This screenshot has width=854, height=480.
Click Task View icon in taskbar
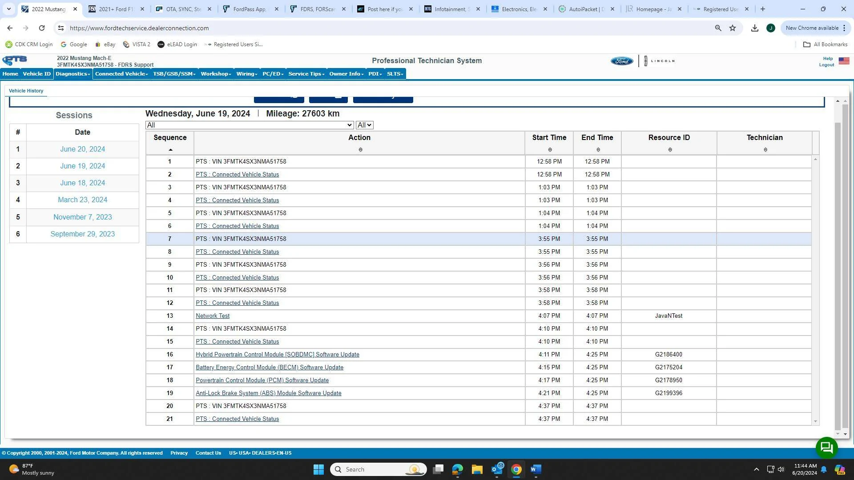click(438, 469)
